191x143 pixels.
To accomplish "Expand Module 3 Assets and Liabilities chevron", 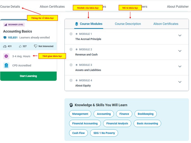I will pos(180,67).
